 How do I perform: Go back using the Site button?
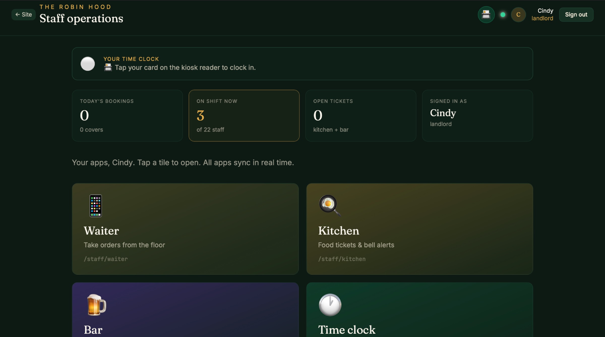(23, 15)
